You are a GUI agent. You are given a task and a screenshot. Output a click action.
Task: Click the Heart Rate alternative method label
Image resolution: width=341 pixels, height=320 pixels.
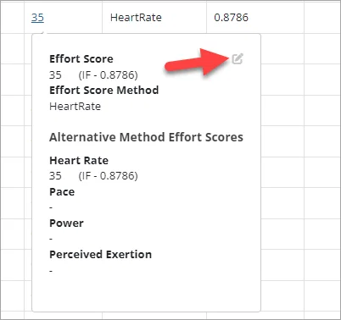pos(79,160)
